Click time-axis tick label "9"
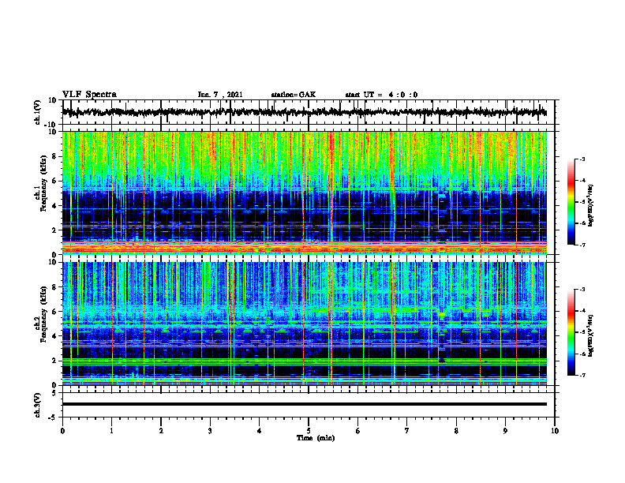The image size is (625, 483). click(505, 431)
